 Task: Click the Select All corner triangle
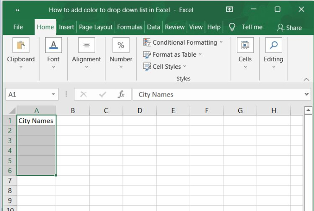[x=13, y=110]
